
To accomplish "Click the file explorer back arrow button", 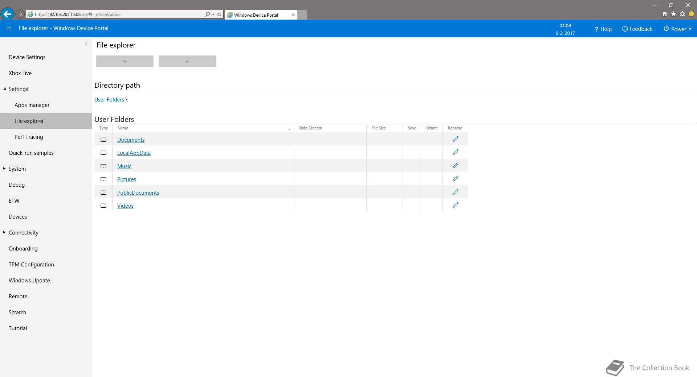I will [125, 61].
